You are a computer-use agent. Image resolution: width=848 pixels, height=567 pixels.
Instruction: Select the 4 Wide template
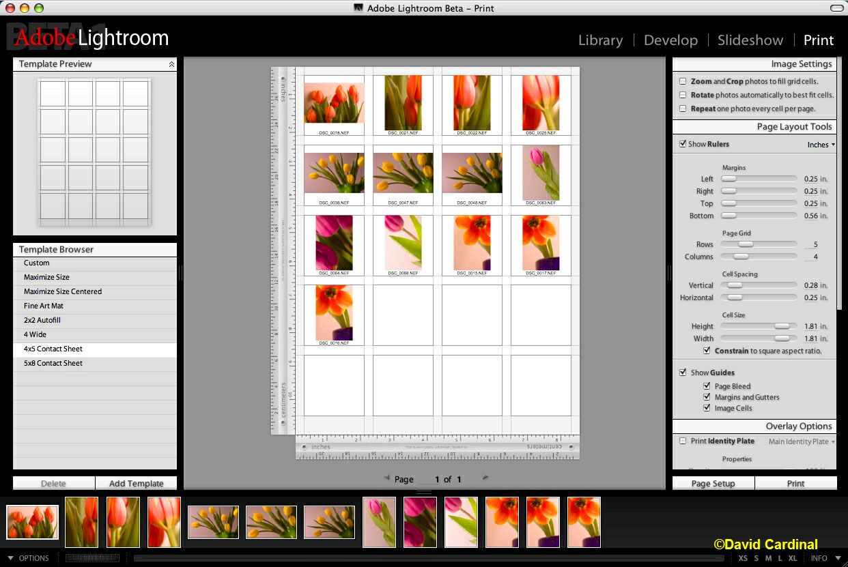[x=95, y=334]
